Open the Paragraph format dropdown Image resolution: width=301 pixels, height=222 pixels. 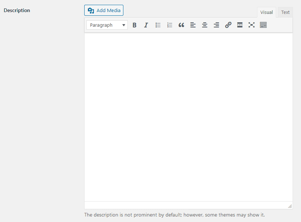pos(107,25)
